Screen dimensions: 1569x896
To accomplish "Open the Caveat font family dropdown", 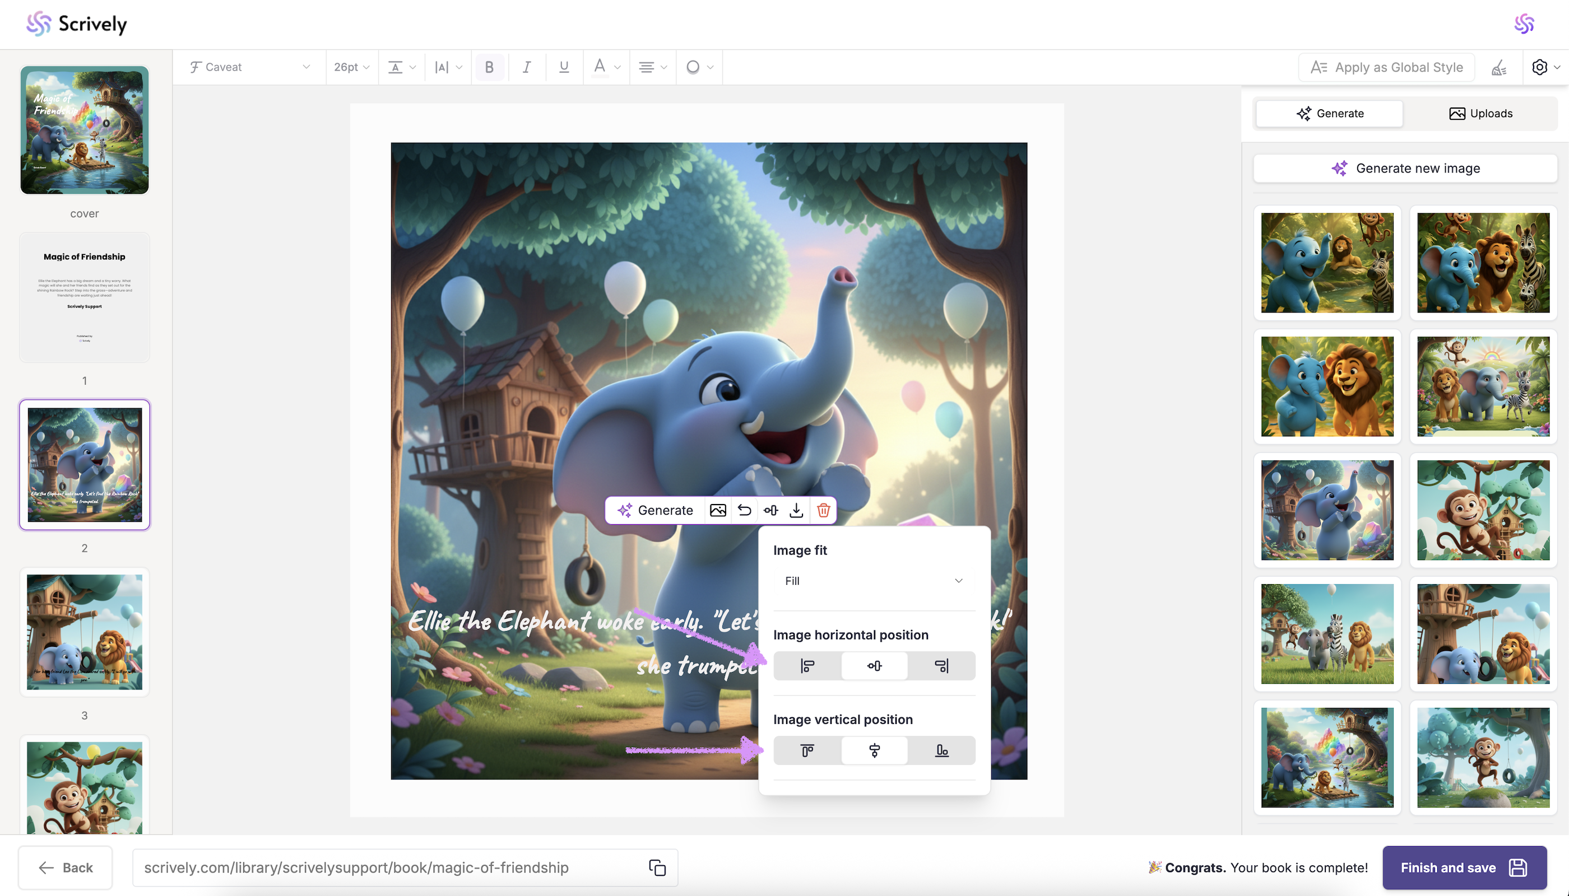I will click(x=249, y=67).
